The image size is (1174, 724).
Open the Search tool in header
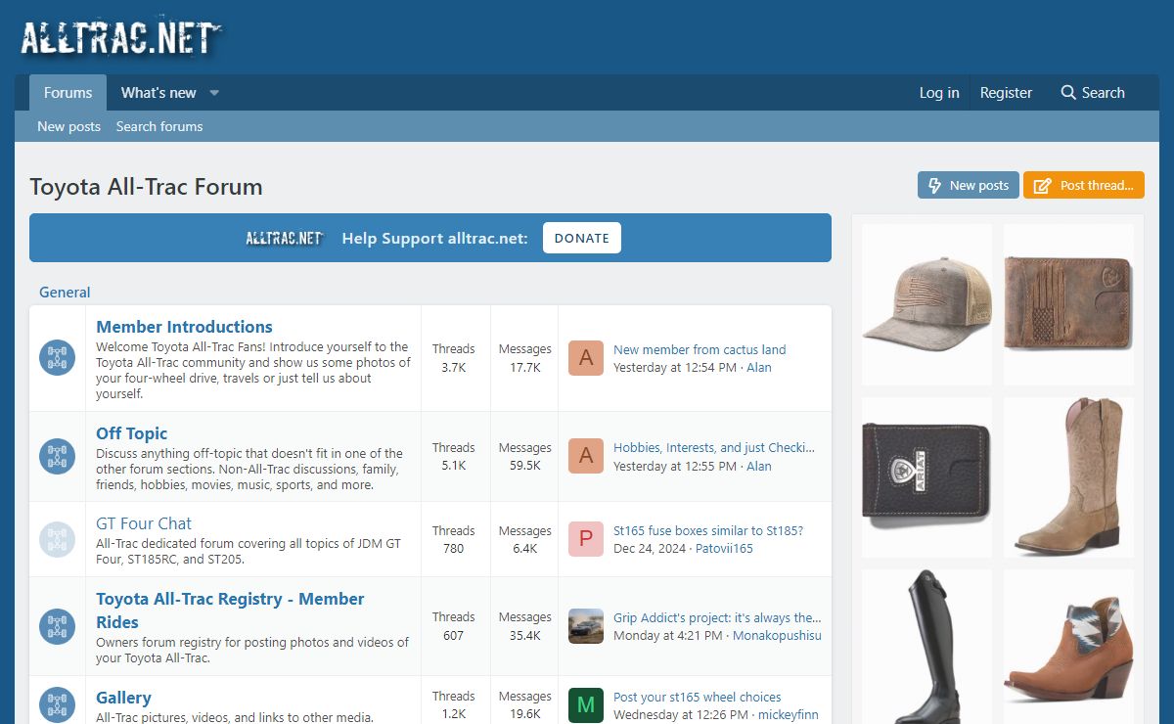pos(1093,93)
